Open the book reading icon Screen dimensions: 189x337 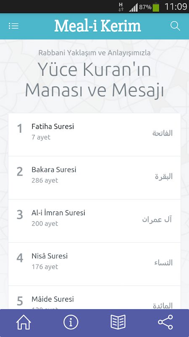coord(118,322)
